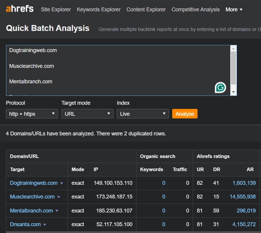Open the Mentalbranch.com link in results
The width and height of the screenshot is (261, 233).
[31, 210]
